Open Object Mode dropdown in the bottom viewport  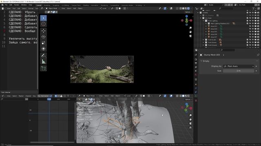click(90, 96)
